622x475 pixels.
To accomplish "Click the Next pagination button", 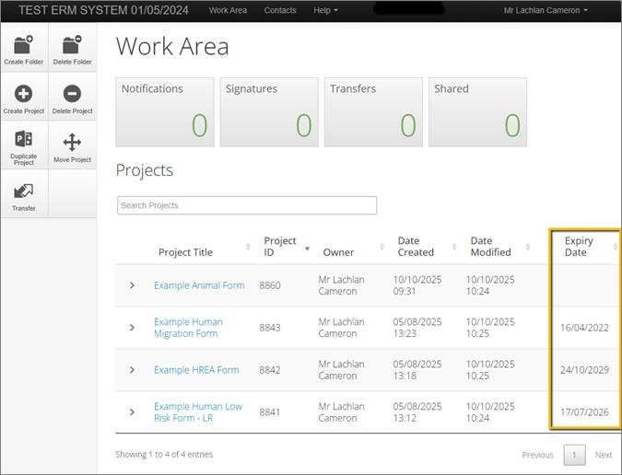I will coord(603,455).
